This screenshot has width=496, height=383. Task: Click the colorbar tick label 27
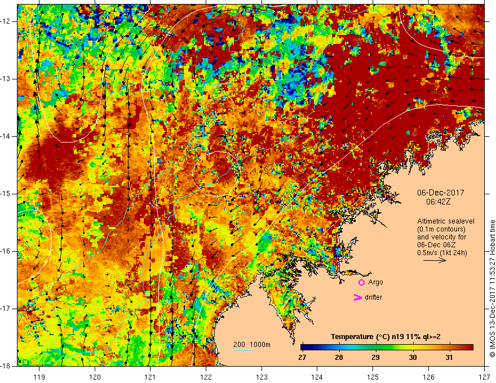coord(302,358)
